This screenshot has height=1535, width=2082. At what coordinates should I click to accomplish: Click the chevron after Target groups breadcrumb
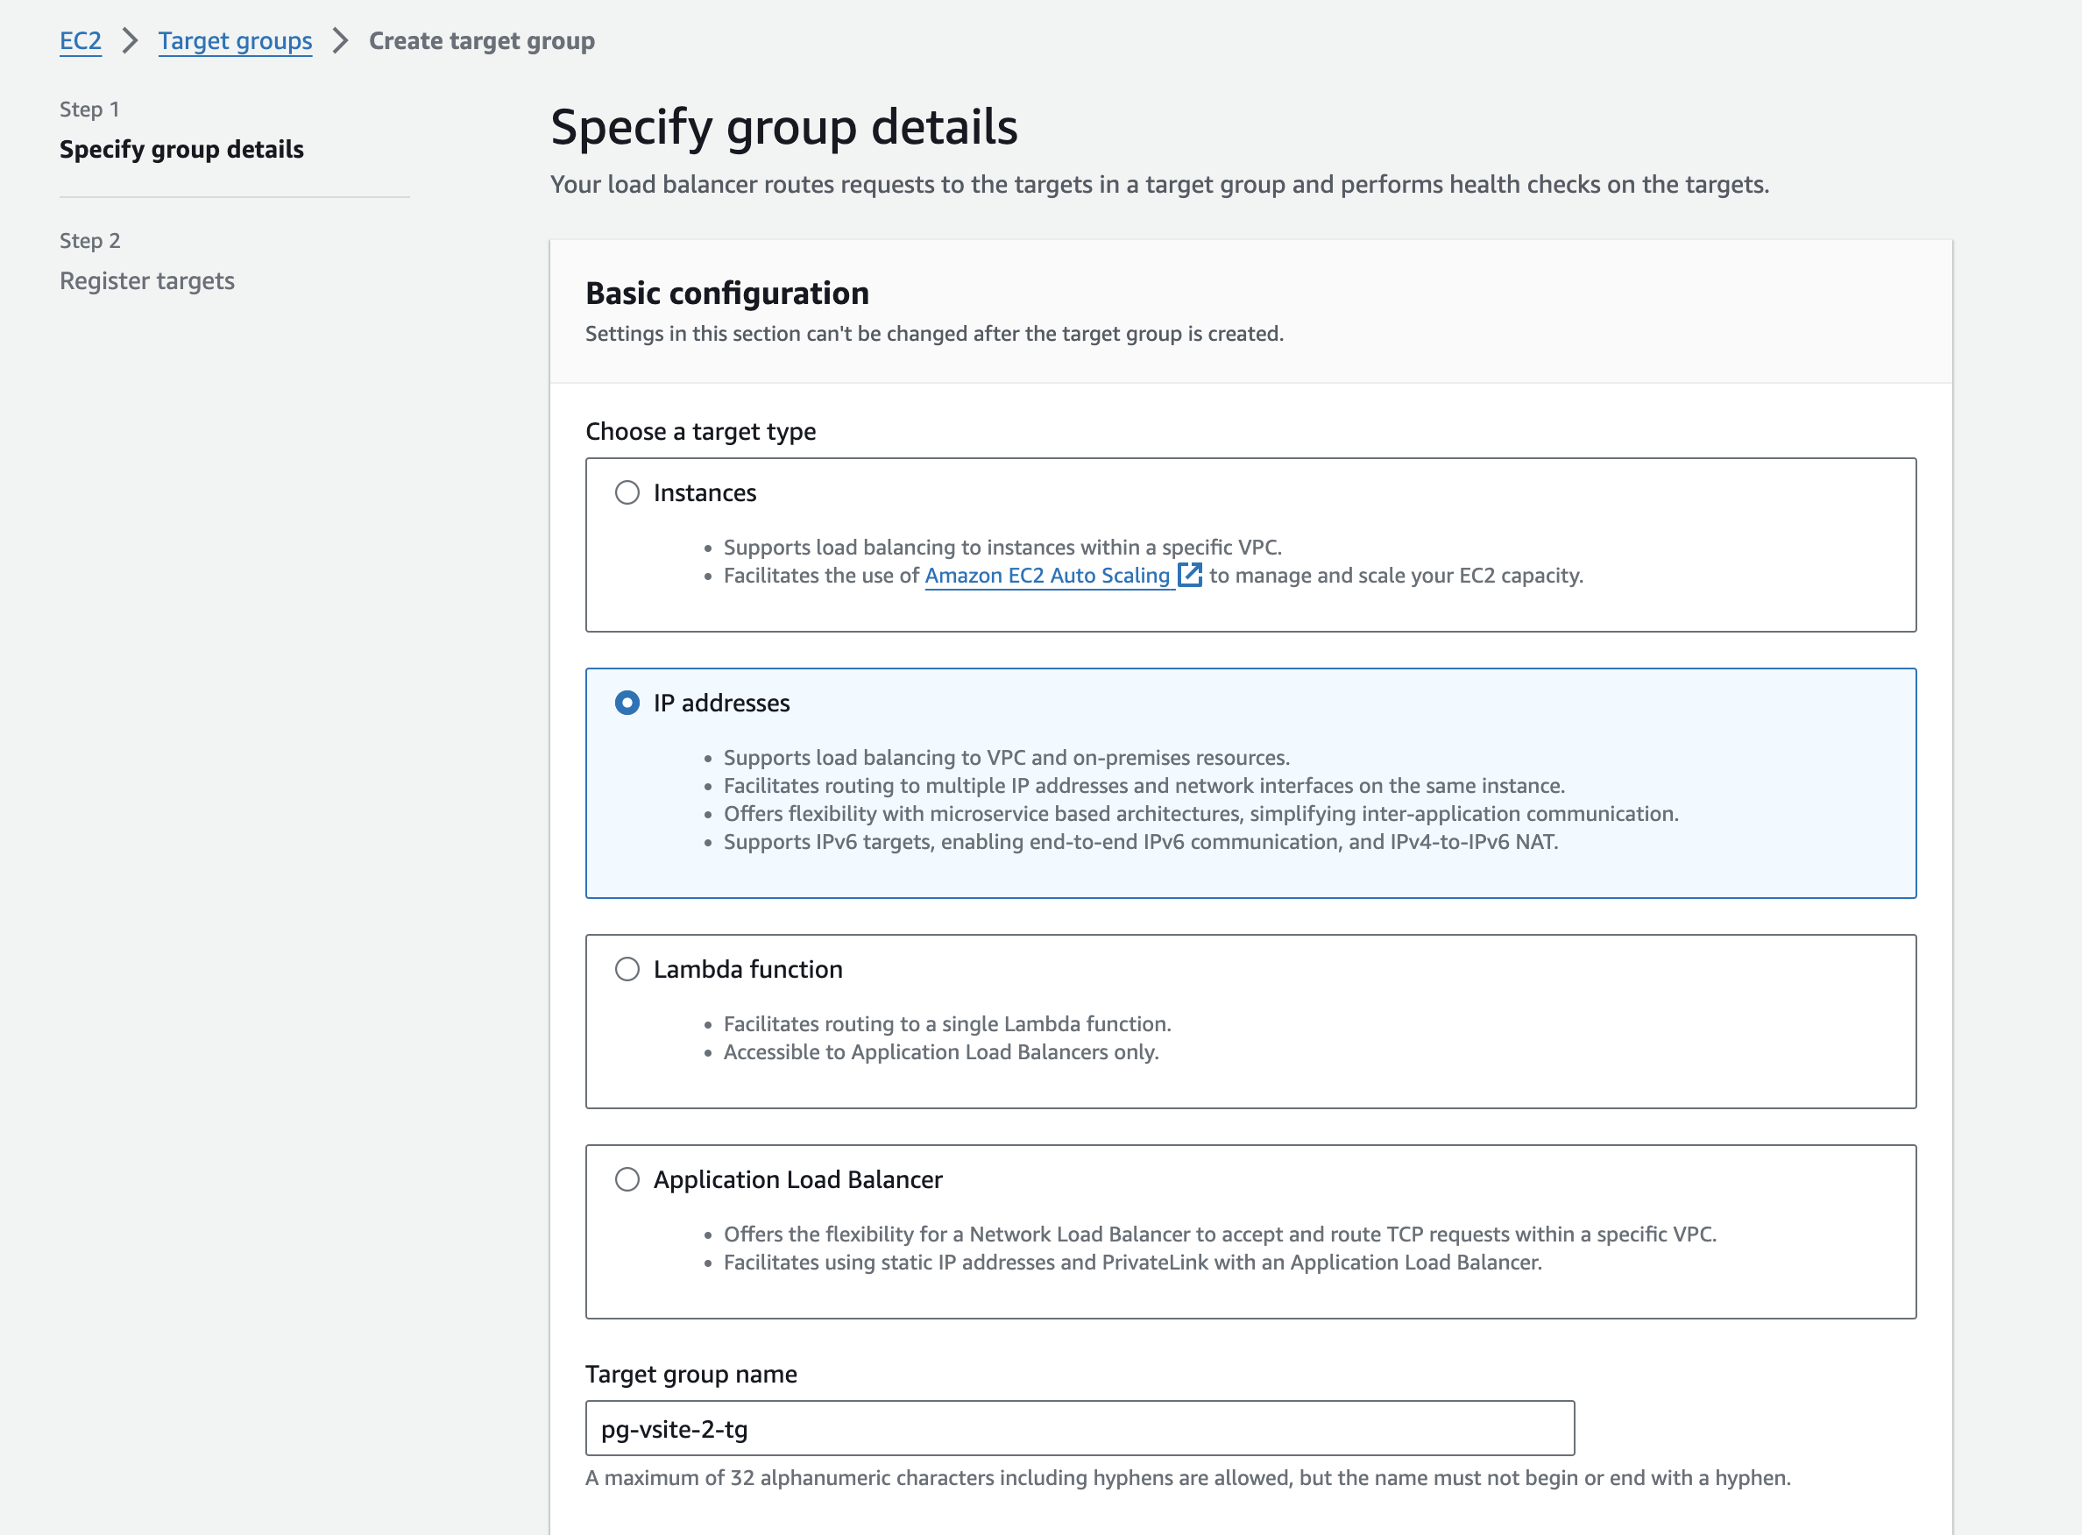pos(340,41)
